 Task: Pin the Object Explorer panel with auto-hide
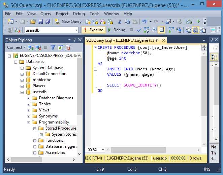point(75,40)
